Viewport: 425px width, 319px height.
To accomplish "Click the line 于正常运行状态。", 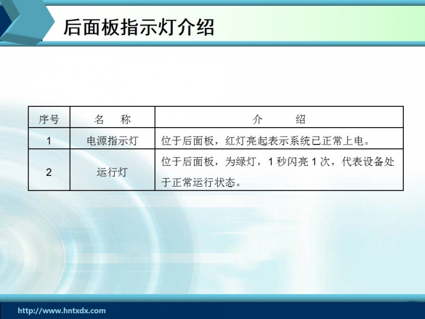I will click(x=201, y=182).
